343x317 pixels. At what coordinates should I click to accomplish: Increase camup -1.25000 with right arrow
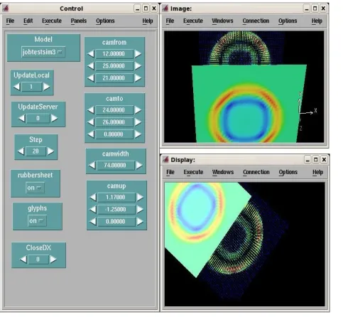tap(140, 209)
